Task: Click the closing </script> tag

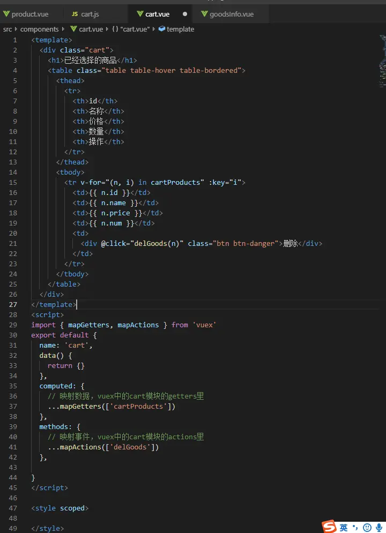Action: (x=50, y=488)
